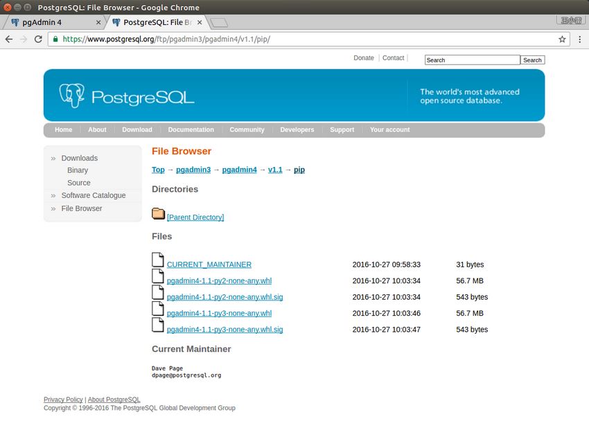
Task: Close the PostgreSQL: File Browser tab
Action: 200,23
